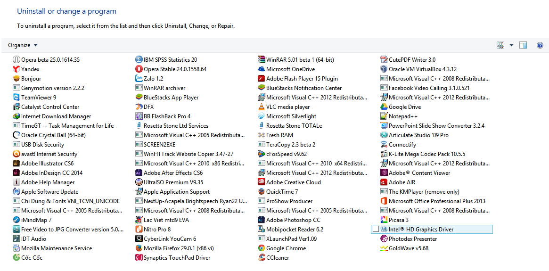Select TeraCopy 2.3 beta 2
This screenshot has width=549, height=271.
click(x=287, y=145)
